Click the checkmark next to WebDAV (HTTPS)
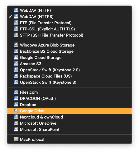This screenshot has height=152, width=139. pos(10,16)
